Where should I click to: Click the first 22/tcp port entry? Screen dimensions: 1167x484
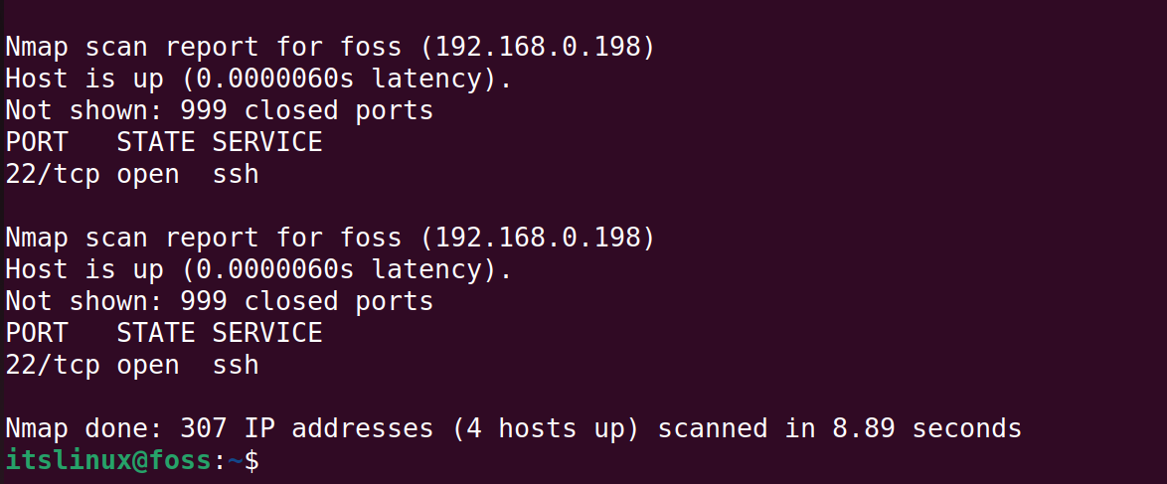pyautogui.click(x=52, y=175)
